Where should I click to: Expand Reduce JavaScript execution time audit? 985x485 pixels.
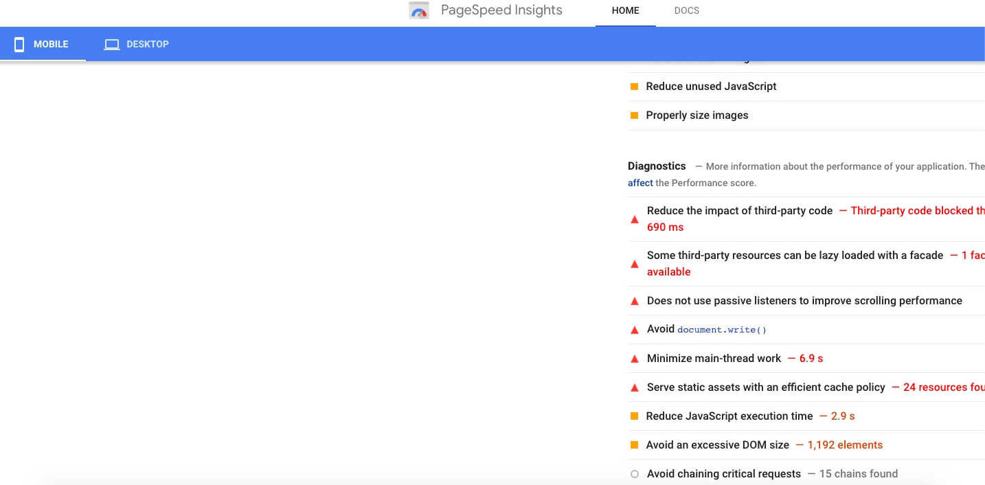(x=729, y=416)
